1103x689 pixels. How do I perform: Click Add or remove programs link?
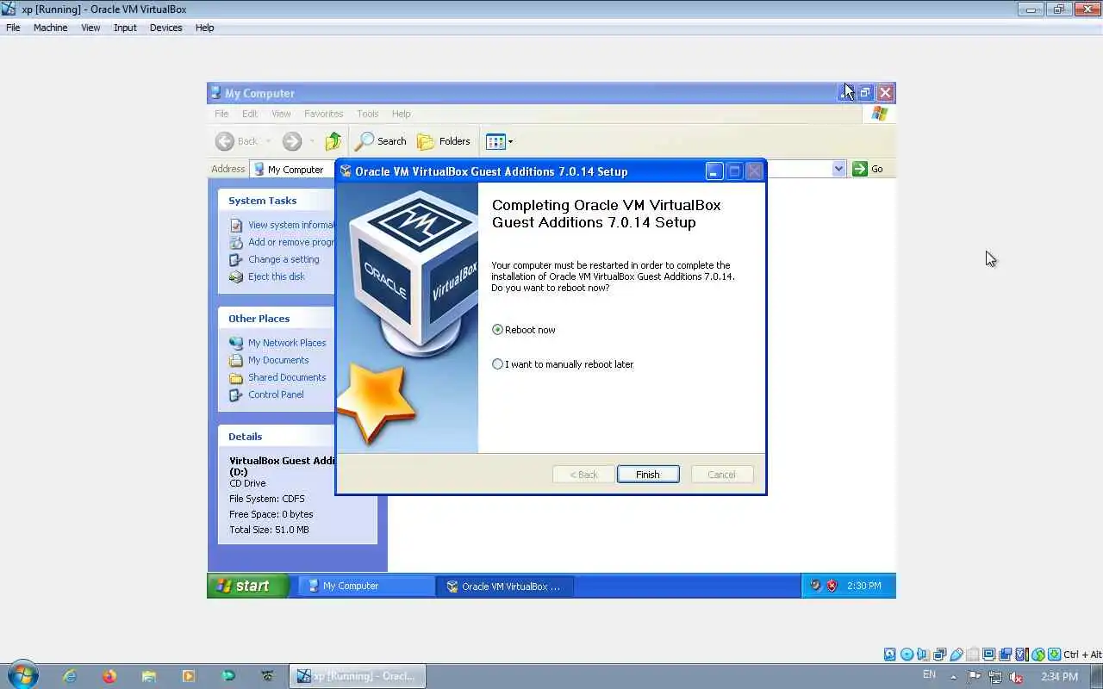coord(290,242)
